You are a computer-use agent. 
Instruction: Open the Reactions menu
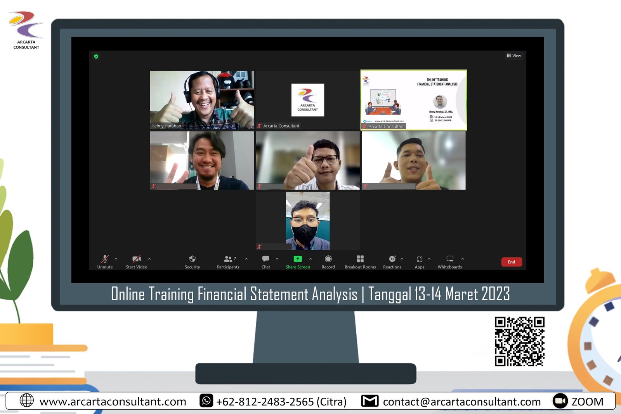coord(392,259)
